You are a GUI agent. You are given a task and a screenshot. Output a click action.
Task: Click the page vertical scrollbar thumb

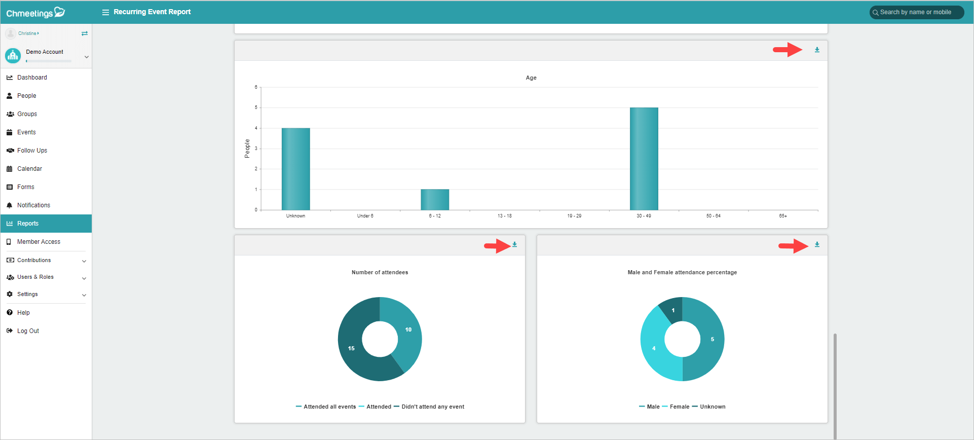pyautogui.click(x=835, y=386)
